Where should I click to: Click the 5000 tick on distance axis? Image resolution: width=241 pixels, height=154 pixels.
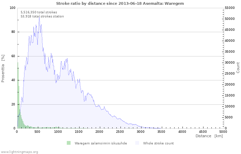[223, 131]
